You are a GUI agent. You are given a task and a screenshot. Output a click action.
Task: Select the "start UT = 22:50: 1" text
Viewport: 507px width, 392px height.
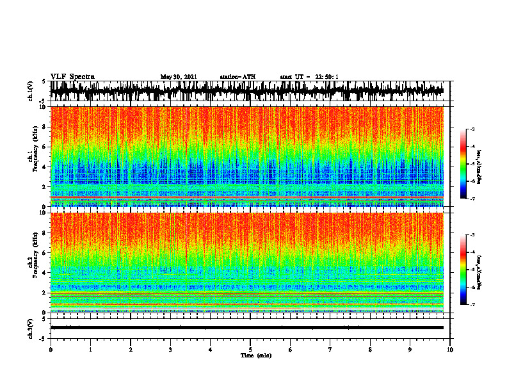[x=309, y=77]
